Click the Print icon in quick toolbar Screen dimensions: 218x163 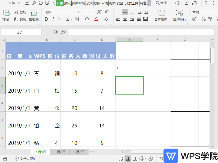click(41, 3)
